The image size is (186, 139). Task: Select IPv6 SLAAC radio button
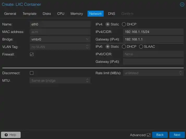(x=141, y=47)
